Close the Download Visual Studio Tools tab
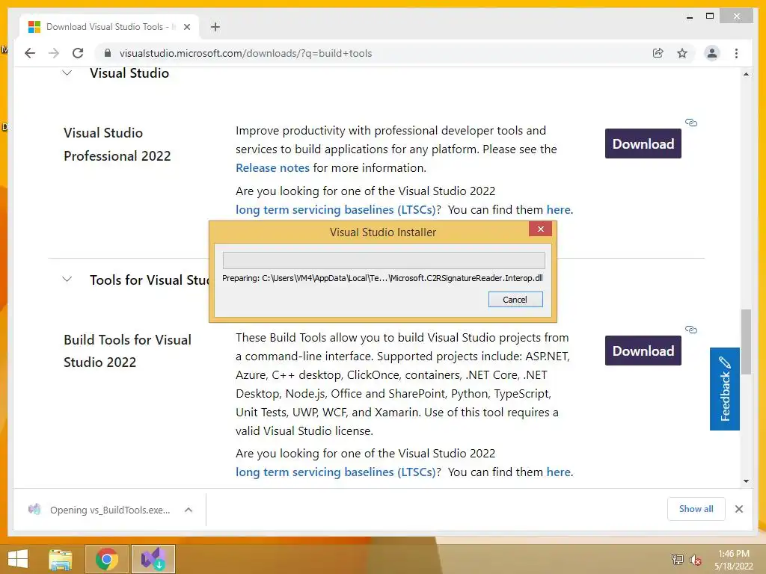The width and height of the screenshot is (766, 574). tap(186, 27)
